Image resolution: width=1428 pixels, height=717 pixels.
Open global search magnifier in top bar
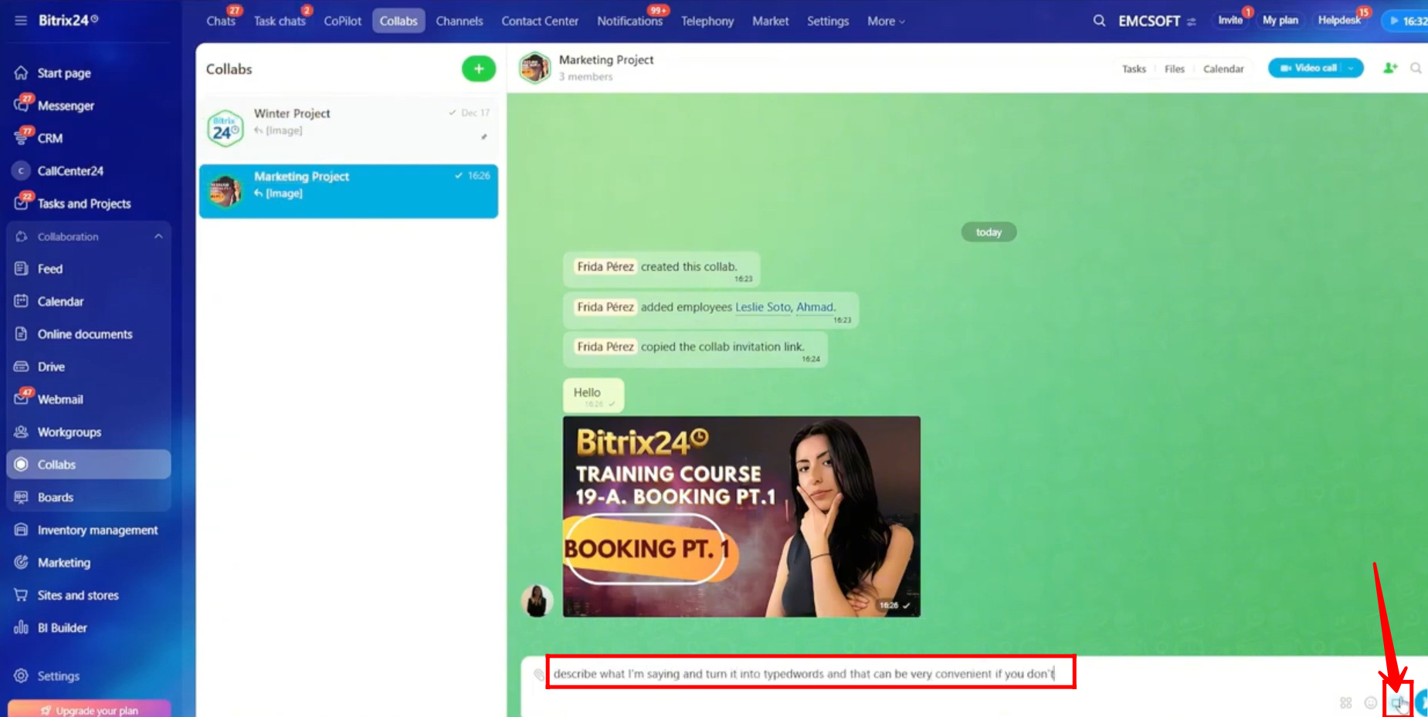click(x=1099, y=21)
